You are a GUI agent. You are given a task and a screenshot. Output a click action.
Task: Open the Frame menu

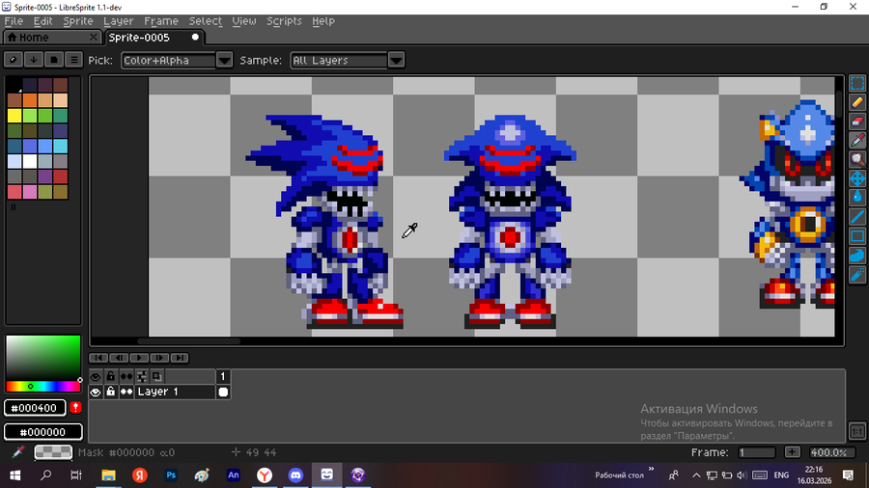(x=161, y=21)
